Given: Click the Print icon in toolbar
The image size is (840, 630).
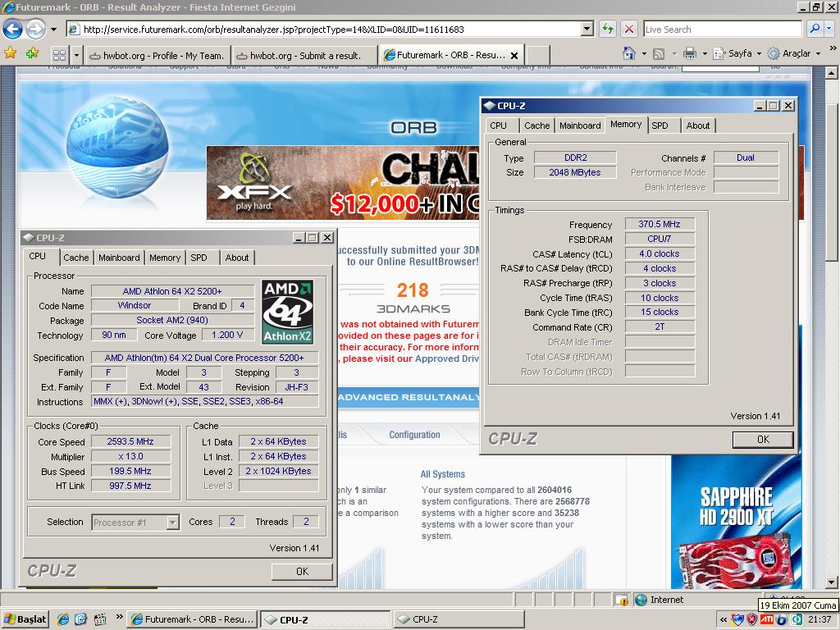Looking at the screenshot, I should 690,53.
